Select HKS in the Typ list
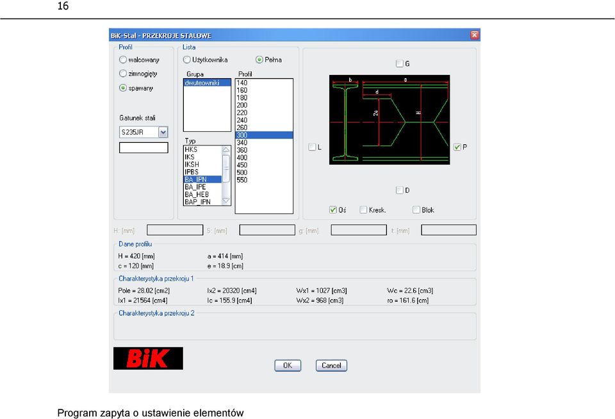The image size is (615, 419). click(x=203, y=149)
